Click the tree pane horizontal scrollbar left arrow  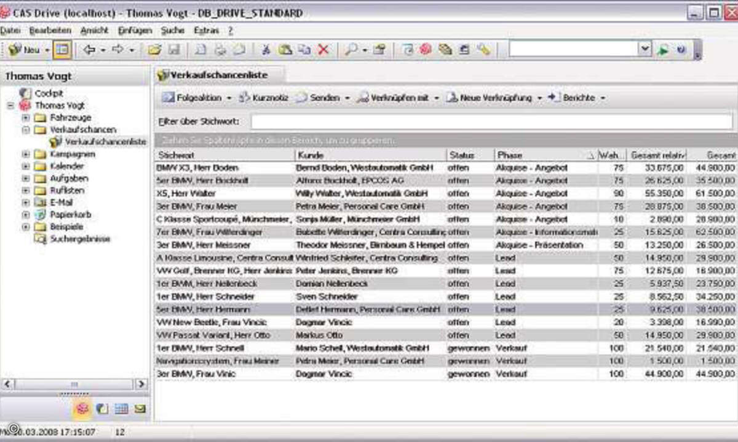coord(7,384)
